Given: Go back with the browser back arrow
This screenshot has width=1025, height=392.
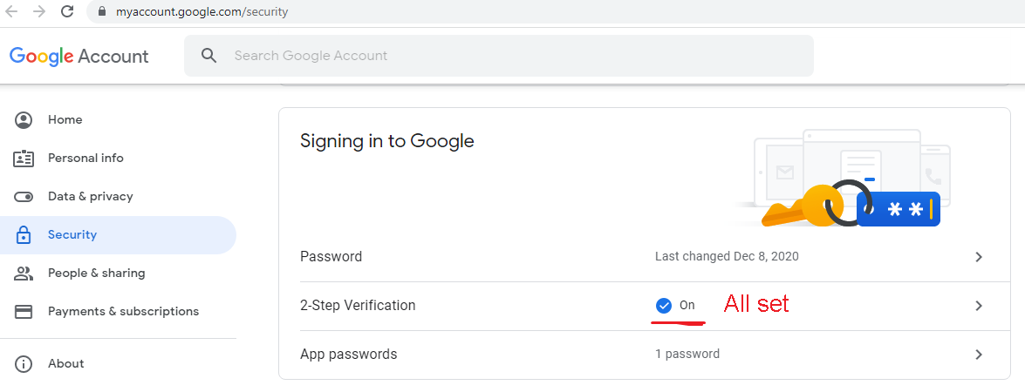Looking at the screenshot, I should click(11, 11).
